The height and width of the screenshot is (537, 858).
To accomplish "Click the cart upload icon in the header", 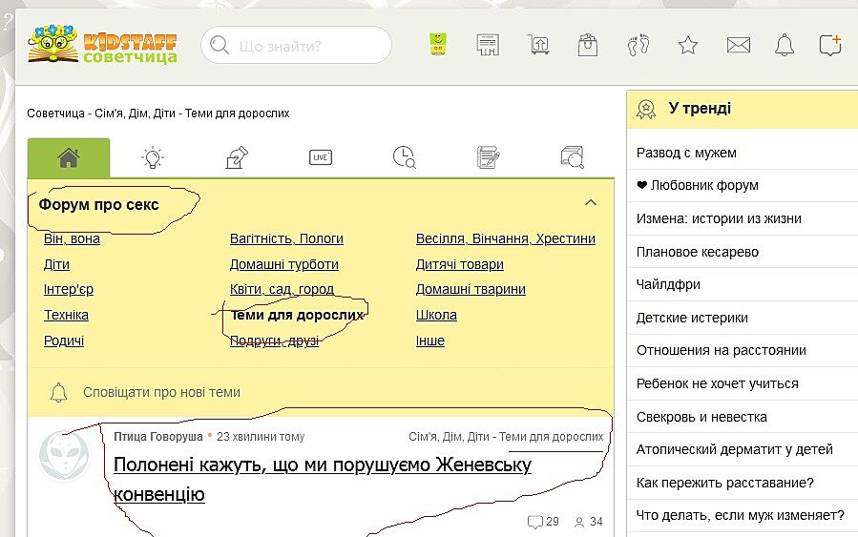I will pyautogui.click(x=538, y=45).
